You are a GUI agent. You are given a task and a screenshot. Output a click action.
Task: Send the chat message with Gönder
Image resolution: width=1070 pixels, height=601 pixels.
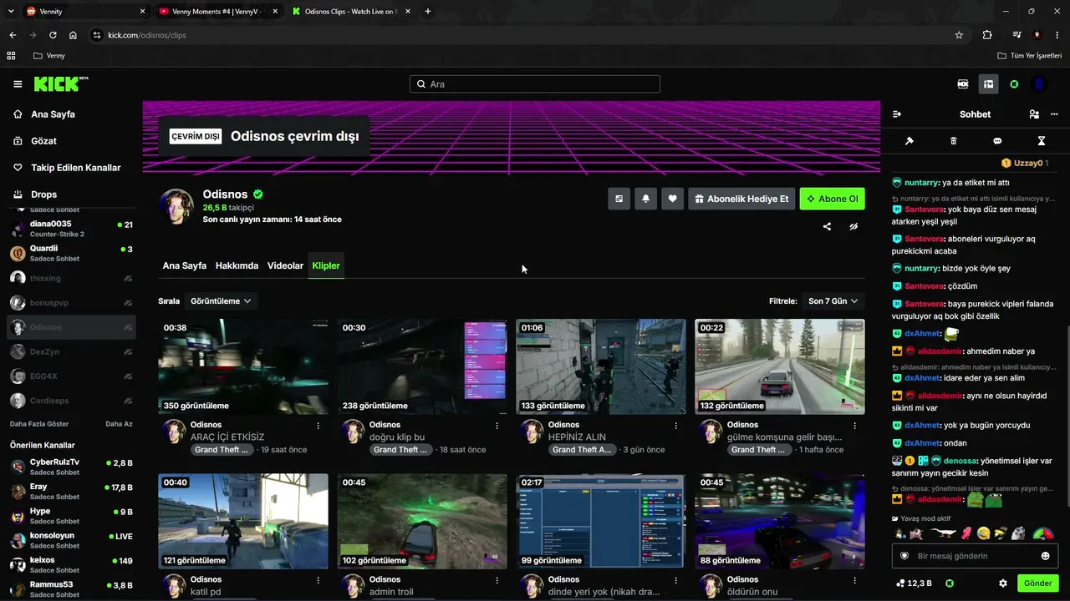1037,583
